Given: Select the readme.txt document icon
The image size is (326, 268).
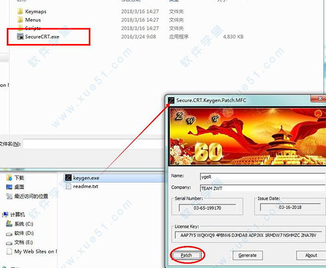Looking at the screenshot, I should [x=68, y=186].
